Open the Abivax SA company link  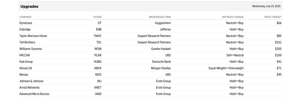pos(26,68)
